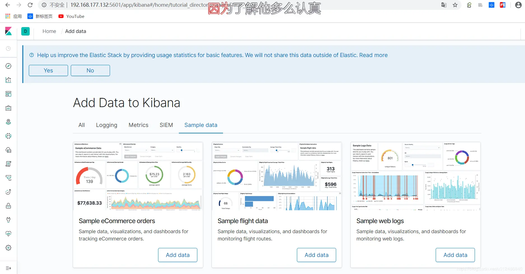Open SIEM from the lock sidebar icon
Screen dimensions: 525x274
pyautogui.click(x=8, y=206)
